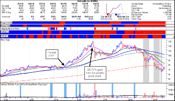Click the 0.25(-52.83%) current estimate value
This screenshot has height=101, width=175.
(x=106, y=19)
